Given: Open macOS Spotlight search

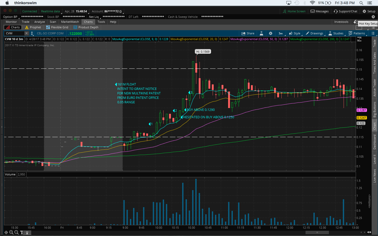Looking at the screenshot, I should [x=361, y=3].
